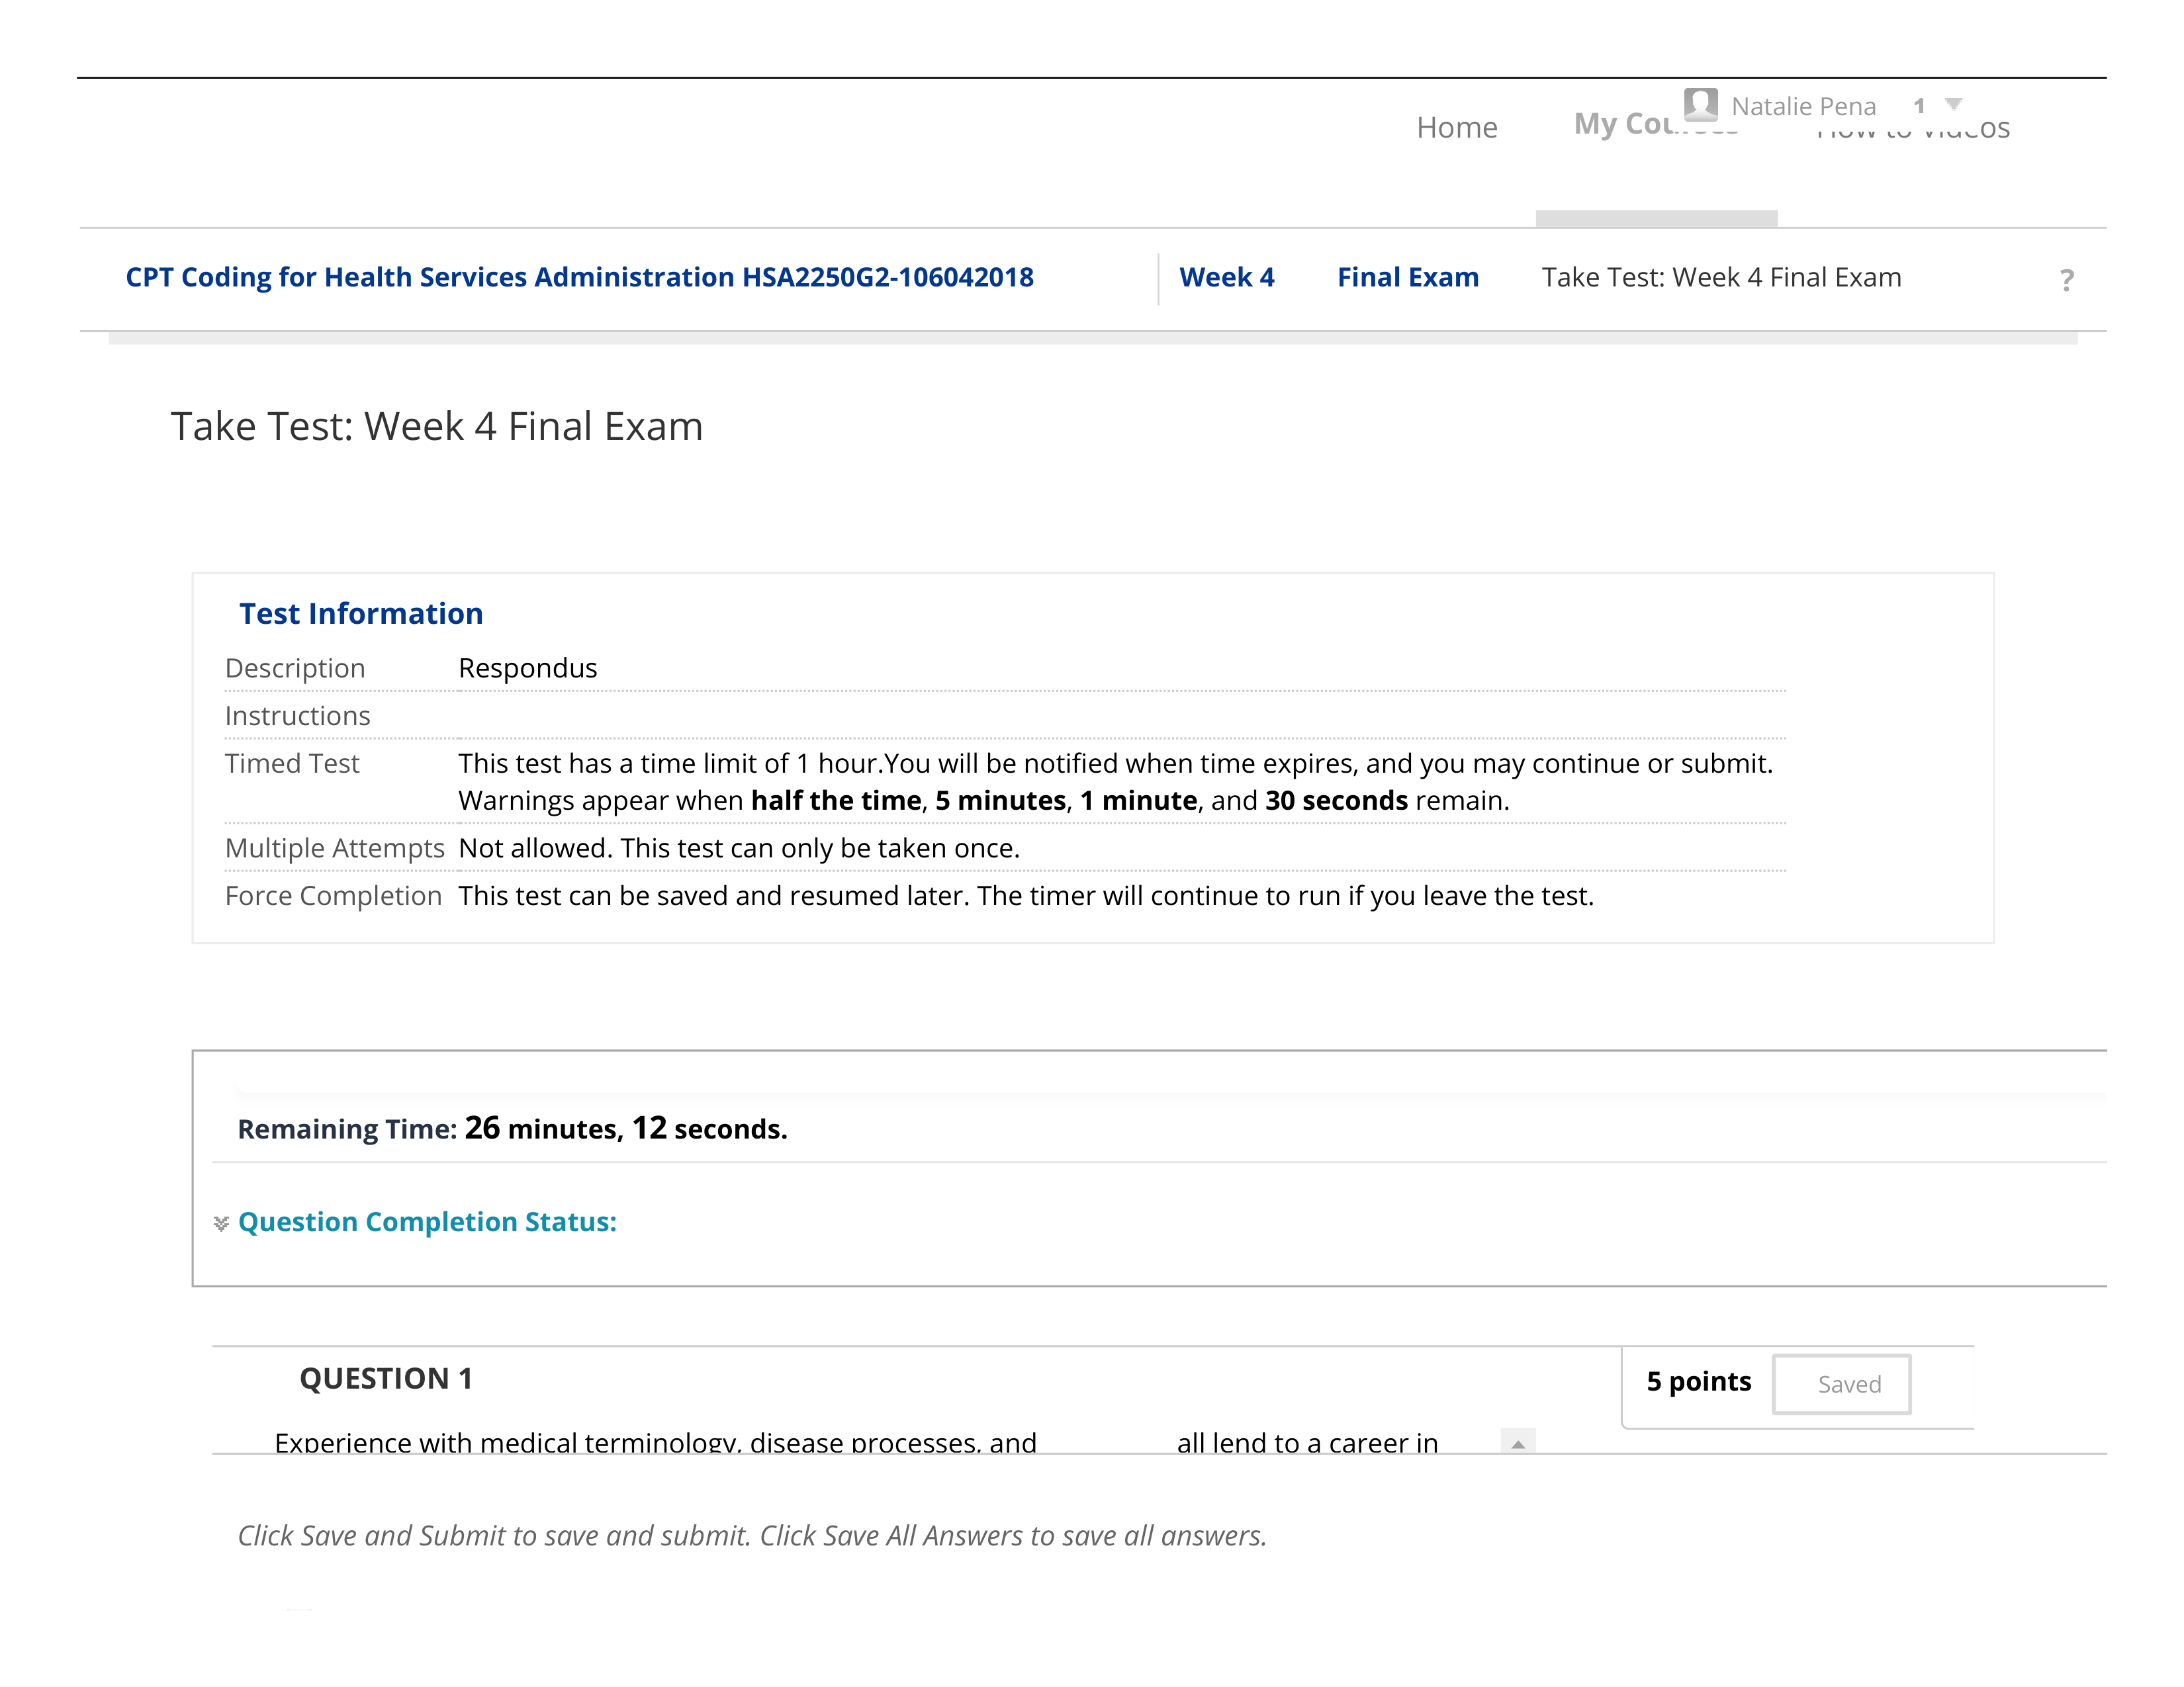
Task: Click the Description label
Action: point(295,668)
